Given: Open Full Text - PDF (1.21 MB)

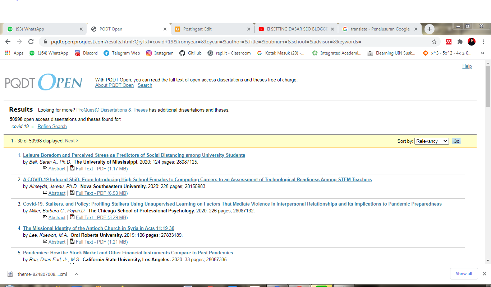Looking at the screenshot, I should point(102,242).
